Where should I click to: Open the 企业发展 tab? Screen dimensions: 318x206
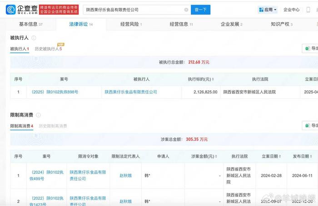click(231, 24)
